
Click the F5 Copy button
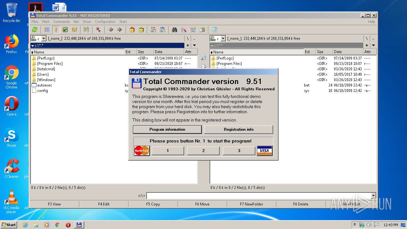point(153,204)
